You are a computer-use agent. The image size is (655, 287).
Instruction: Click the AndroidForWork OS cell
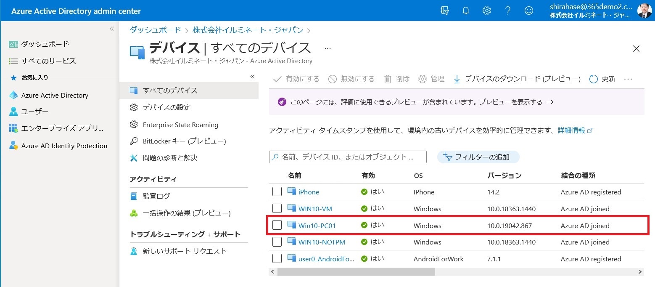(438, 259)
